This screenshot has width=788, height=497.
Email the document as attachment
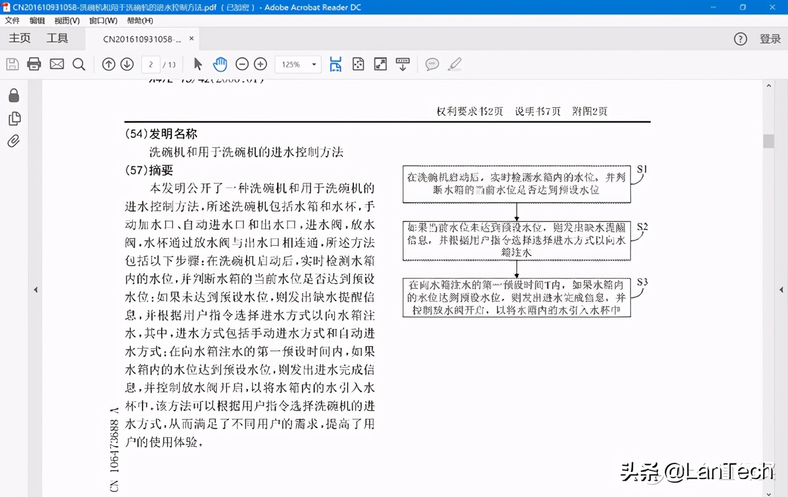pos(56,64)
